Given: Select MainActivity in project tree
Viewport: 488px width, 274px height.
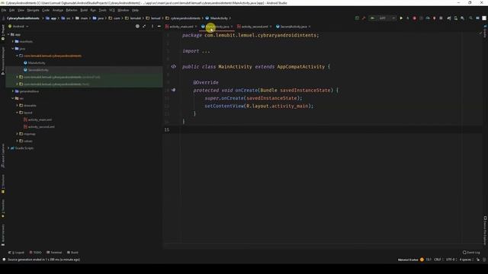Looking at the screenshot, I should 37,62.
